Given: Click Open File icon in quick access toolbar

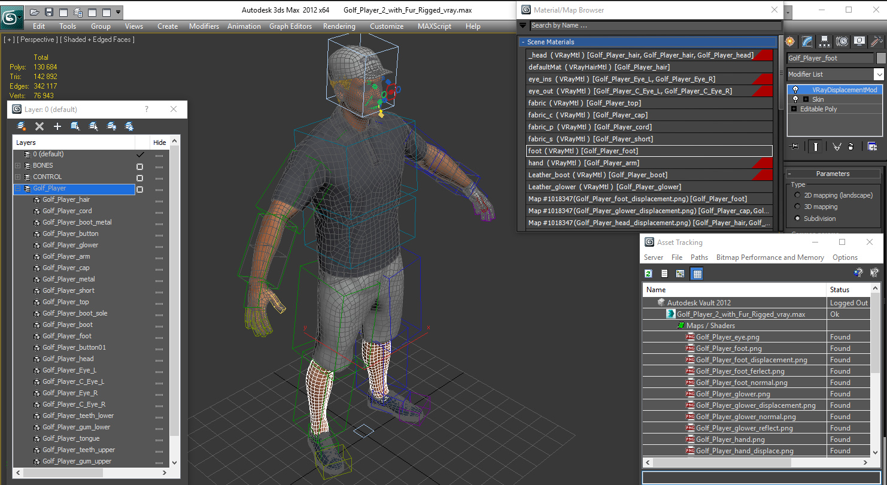Looking at the screenshot, I should (35, 12).
